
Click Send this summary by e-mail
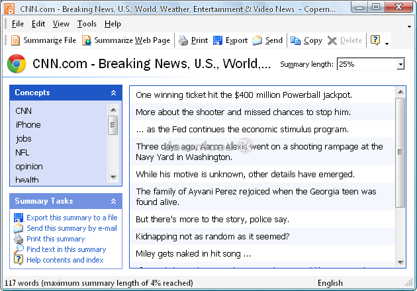71,228
